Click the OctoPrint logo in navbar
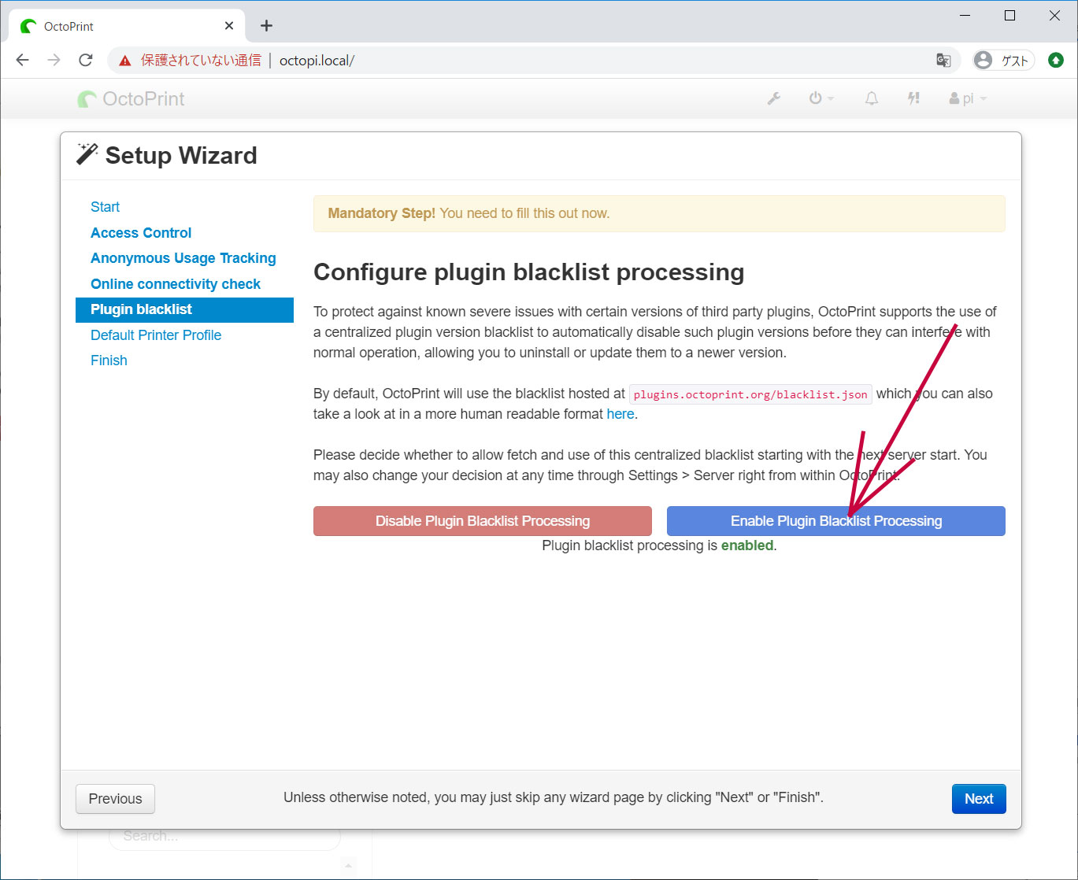Viewport: 1078px width, 880px height. point(131,99)
